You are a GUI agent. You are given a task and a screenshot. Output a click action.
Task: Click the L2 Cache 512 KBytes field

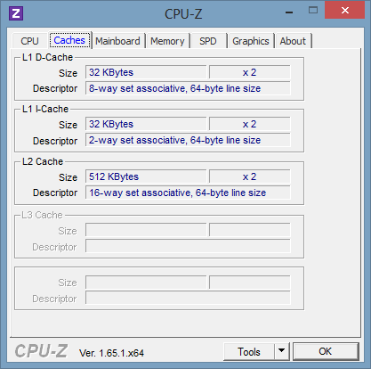(146, 176)
